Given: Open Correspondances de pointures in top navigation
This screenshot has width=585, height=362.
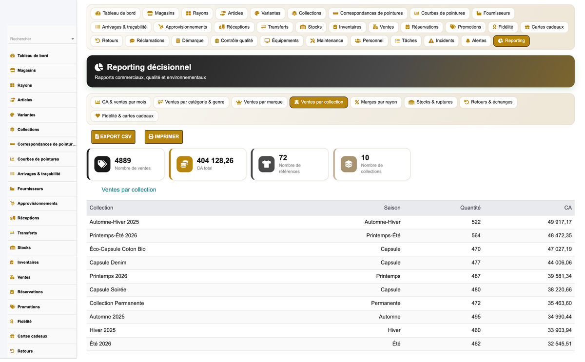Looking at the screenshot, I should [368, 13].
